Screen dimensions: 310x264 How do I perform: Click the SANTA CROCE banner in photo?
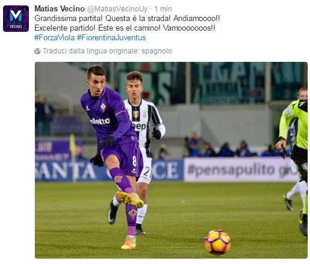point(108,170)
